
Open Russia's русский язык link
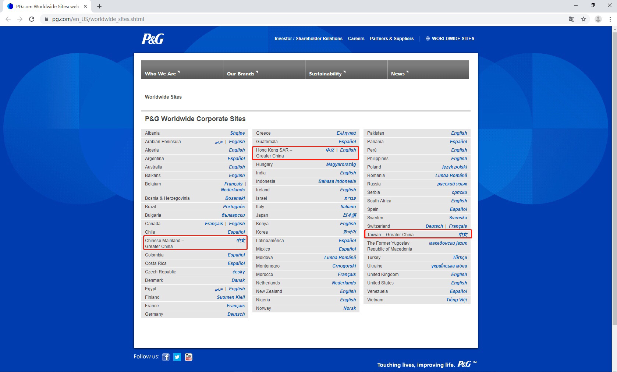(x=452, y=184)
